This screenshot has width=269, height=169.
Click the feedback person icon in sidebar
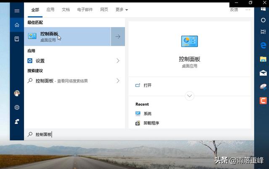coord(17,121)
